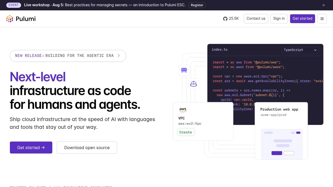Click the Pulumi logo
Viewport: 333px width, 187px height.
(21, 19)
